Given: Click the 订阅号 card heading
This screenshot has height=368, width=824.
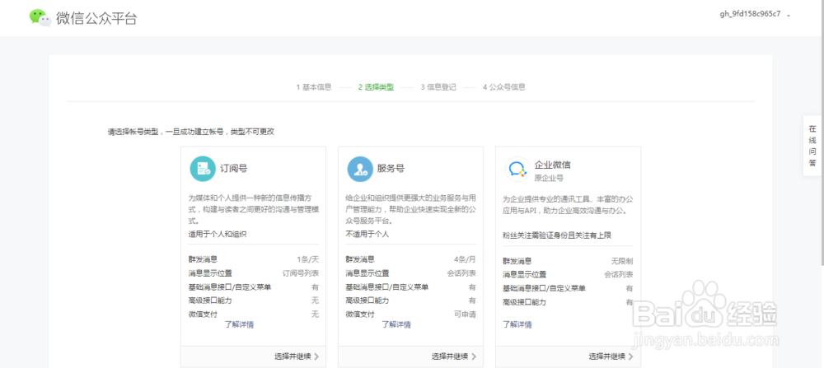Looking at the screenshot, I should tap(234, 169).
